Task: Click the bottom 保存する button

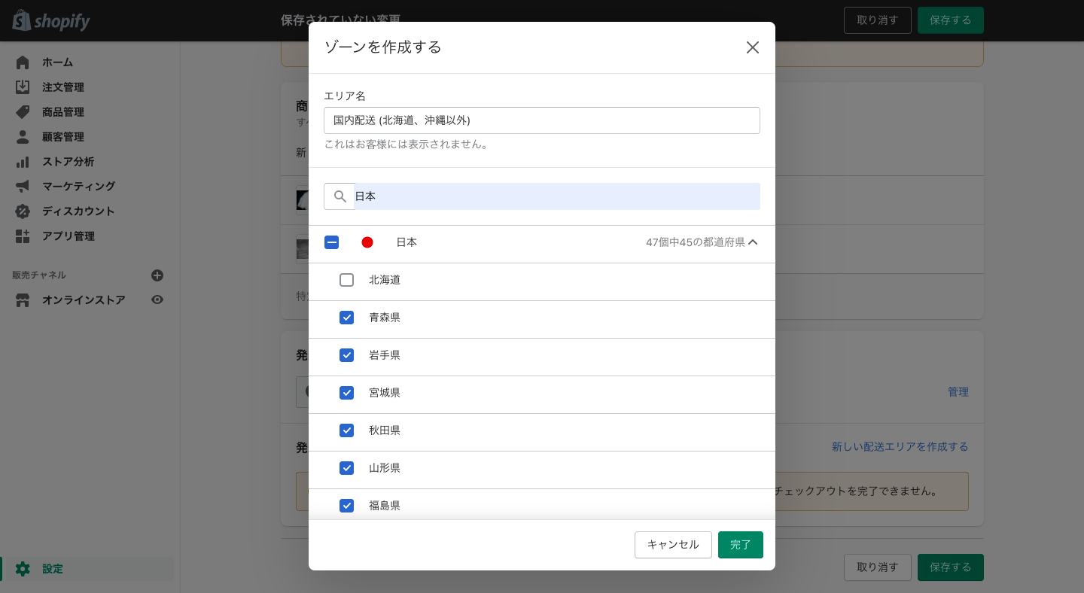Action: pyautogui.click(x=951, y=567)
